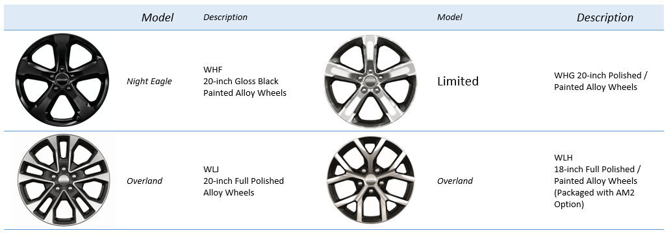Select the polished Limited wheel image
The image size is (671, 235).
tap(371, 81)
